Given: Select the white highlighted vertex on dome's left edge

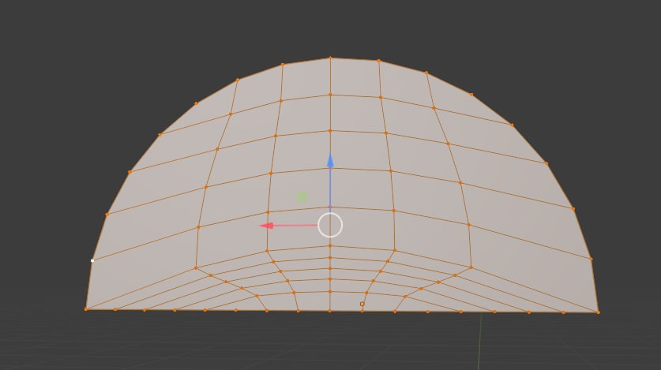Looking at the screenshot, I should pyautogui.click(x=92, y=260).
